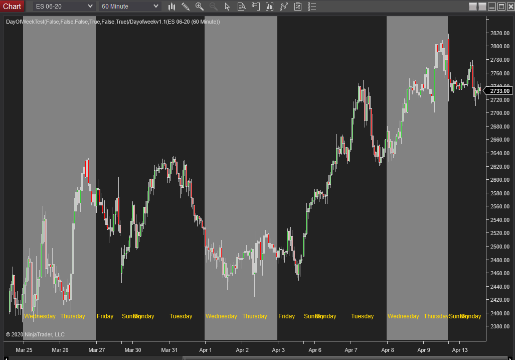The width and height of the screenshot is (515, 360).
Task: Click the 2800.00 price axis label
Action: click(500, 46)
